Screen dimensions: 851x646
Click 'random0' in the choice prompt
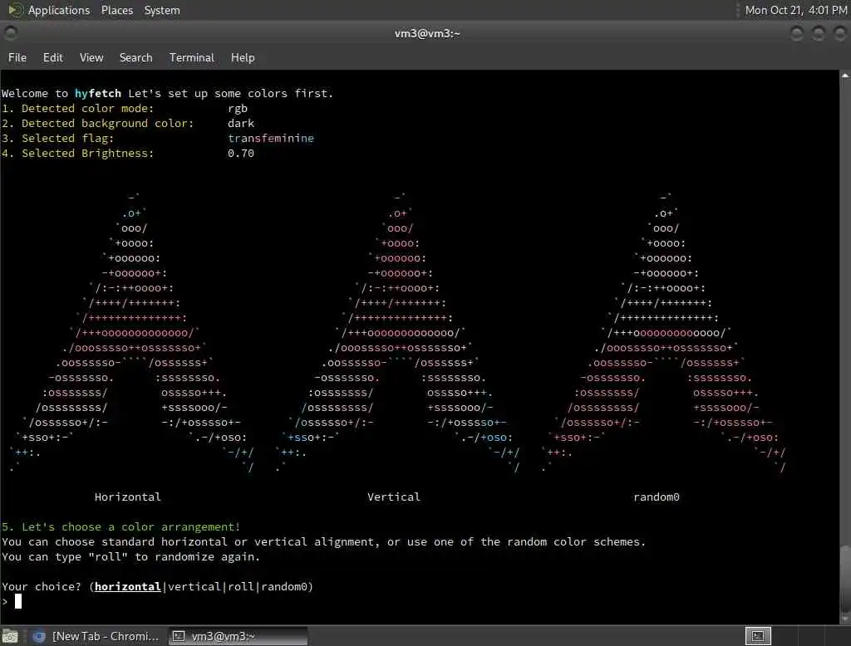pyautogui.click(x=284, y=586)
